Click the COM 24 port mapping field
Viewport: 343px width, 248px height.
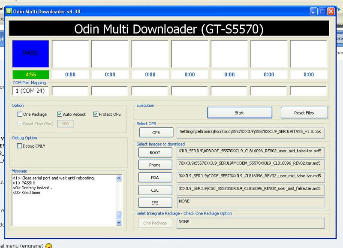[x=30, y=91]
